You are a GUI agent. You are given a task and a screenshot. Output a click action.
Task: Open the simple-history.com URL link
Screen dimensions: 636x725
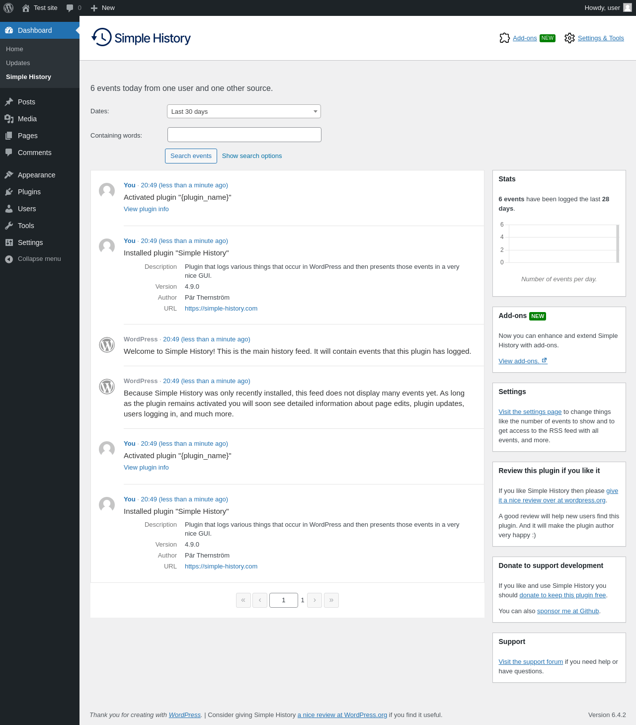coord(221,309)
